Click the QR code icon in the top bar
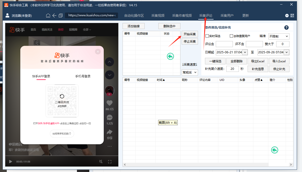The image size is (302, 172). (292, 16)
